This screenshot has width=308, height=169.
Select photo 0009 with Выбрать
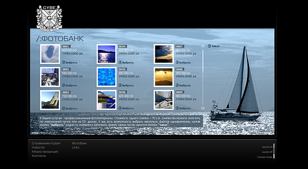[183, 108]
